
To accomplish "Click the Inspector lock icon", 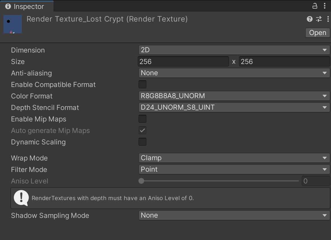I will pyautogui.click(x=315, y=6).
